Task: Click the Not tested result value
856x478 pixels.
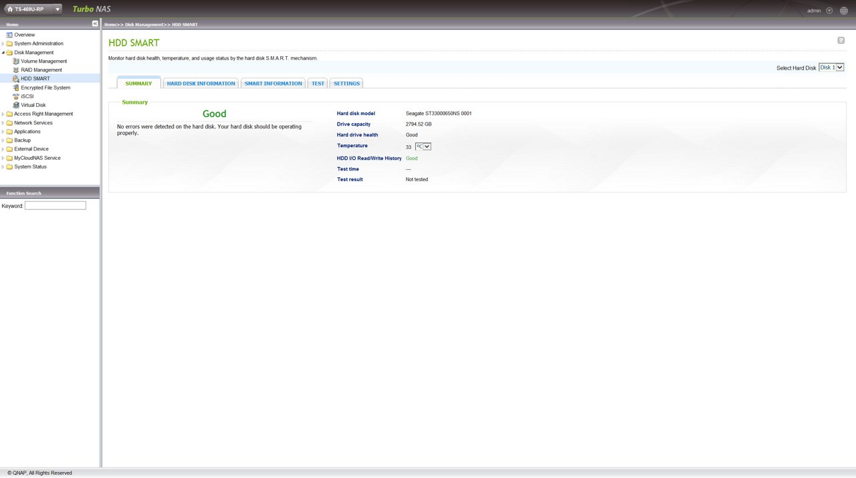Action: [417, 179]
